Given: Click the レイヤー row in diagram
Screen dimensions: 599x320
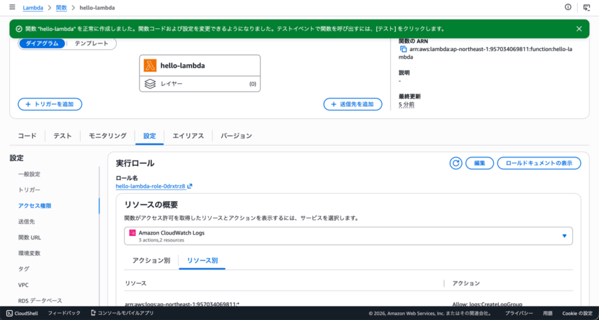Looking at the screenshot, I should 200,84.
